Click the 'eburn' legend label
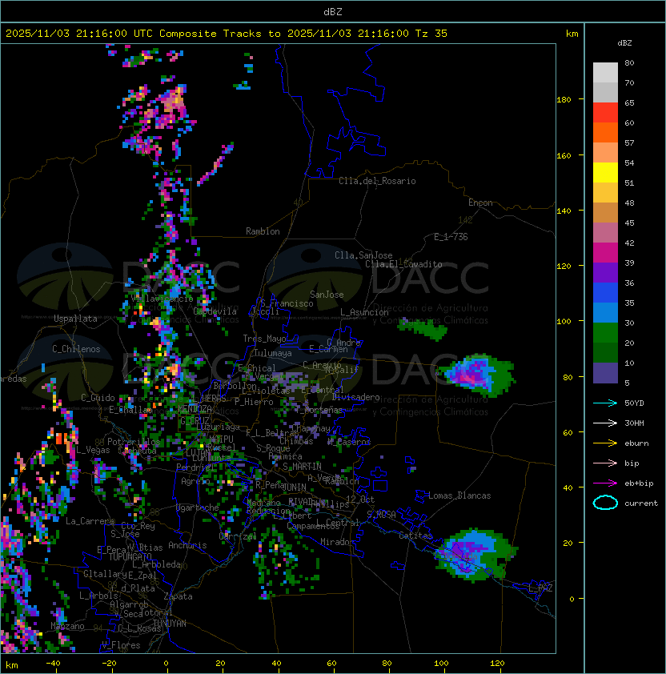 636,443
